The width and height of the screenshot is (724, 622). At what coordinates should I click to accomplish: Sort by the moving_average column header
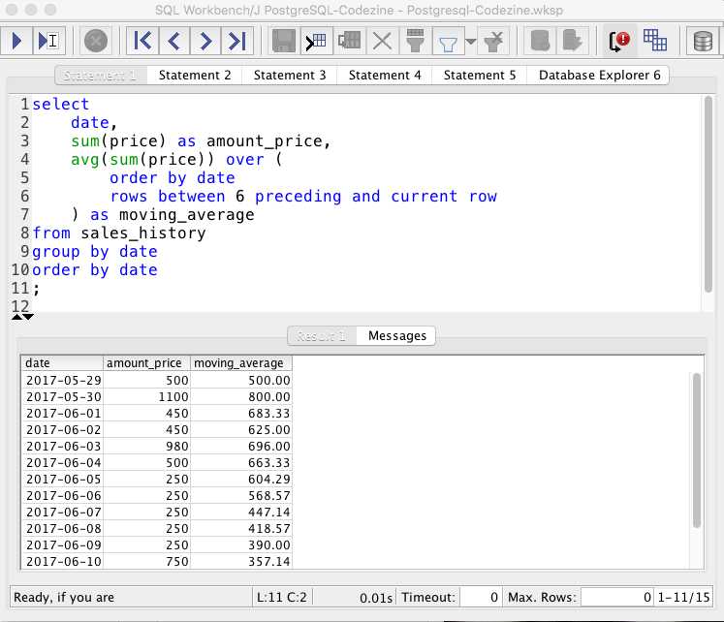(240, 363)
